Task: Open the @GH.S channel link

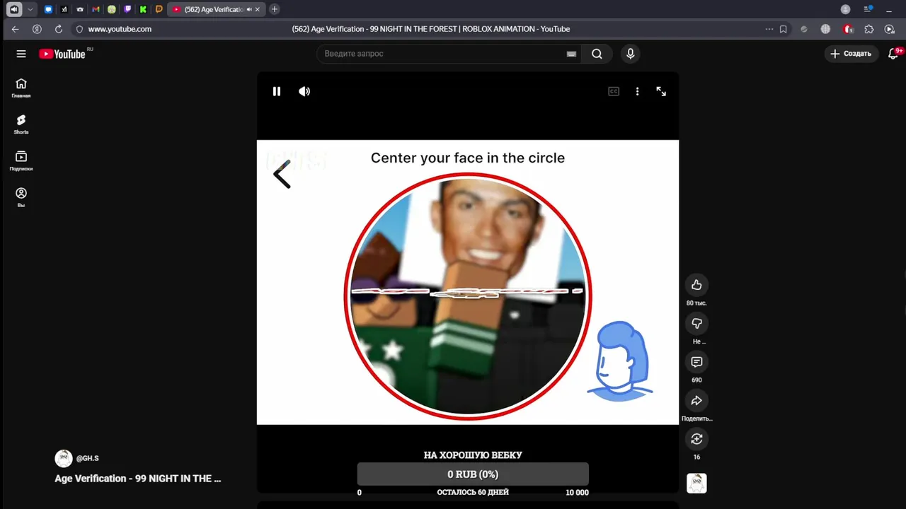Action: click(88, 458)
